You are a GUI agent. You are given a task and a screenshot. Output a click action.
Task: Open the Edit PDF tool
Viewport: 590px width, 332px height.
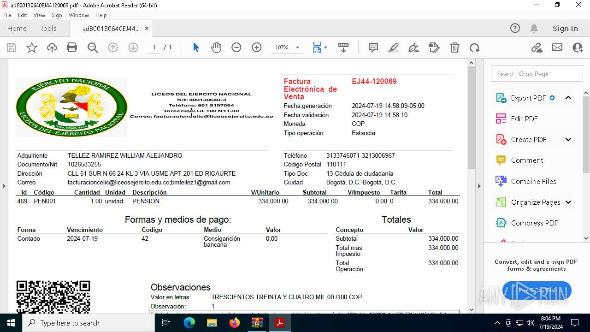[x=525, y=119]
